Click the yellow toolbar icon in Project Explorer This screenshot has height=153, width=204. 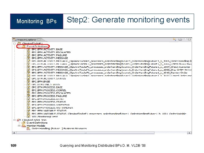coord(175,39)
